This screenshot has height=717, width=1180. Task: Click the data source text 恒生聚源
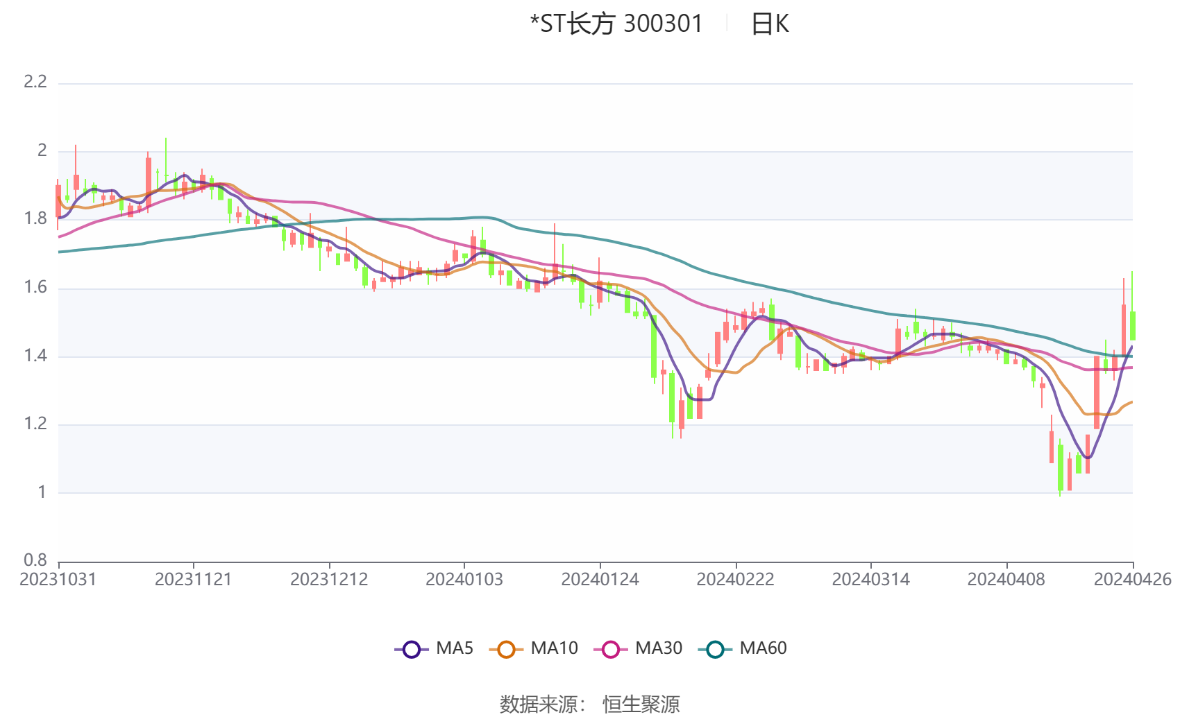[x=641, y=704]
